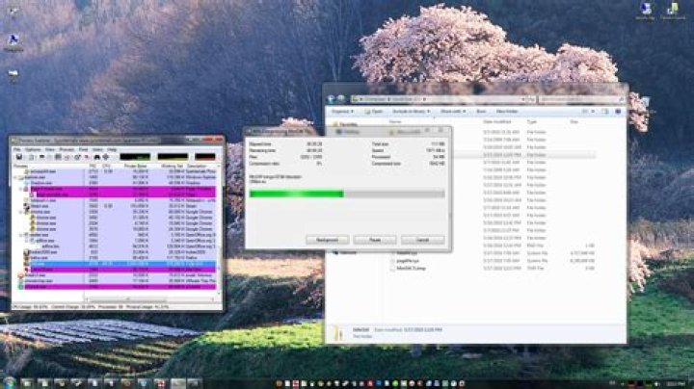Screen dimensions: 694x389
Task: Click New folder in the Explorer command bar
Action: (x=507, y=112)
